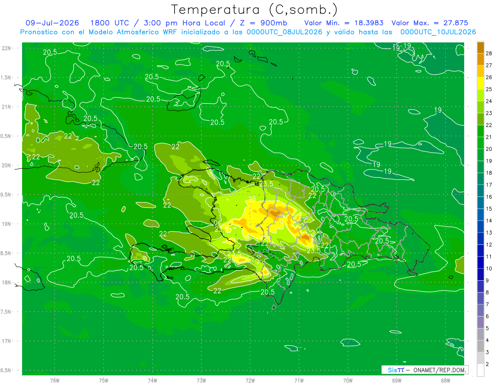
Task: Click the "Valor Max. = 27.875" value
Action: click(x=430, y=23)
